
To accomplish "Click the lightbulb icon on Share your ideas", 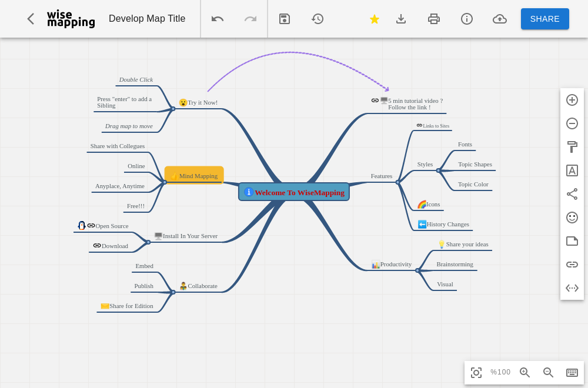I will click(x=442, y=245).
